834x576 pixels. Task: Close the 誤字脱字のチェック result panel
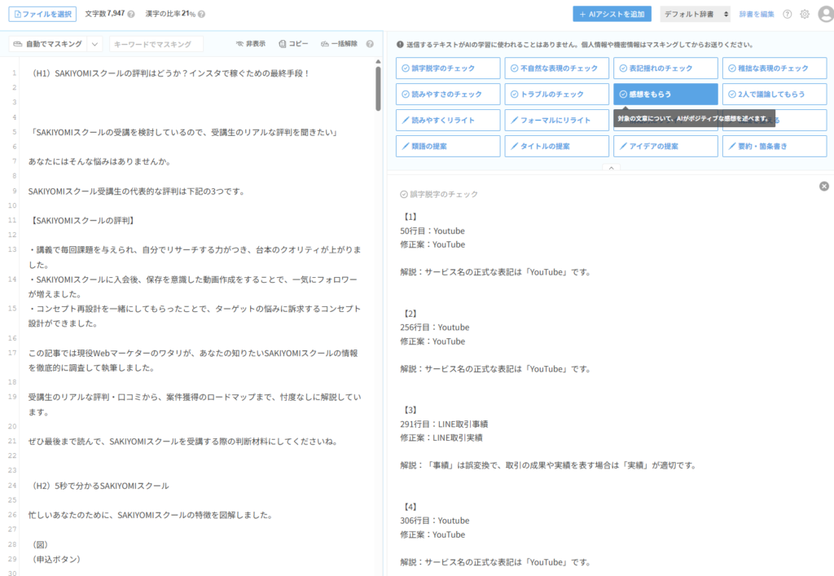(824, 186)
